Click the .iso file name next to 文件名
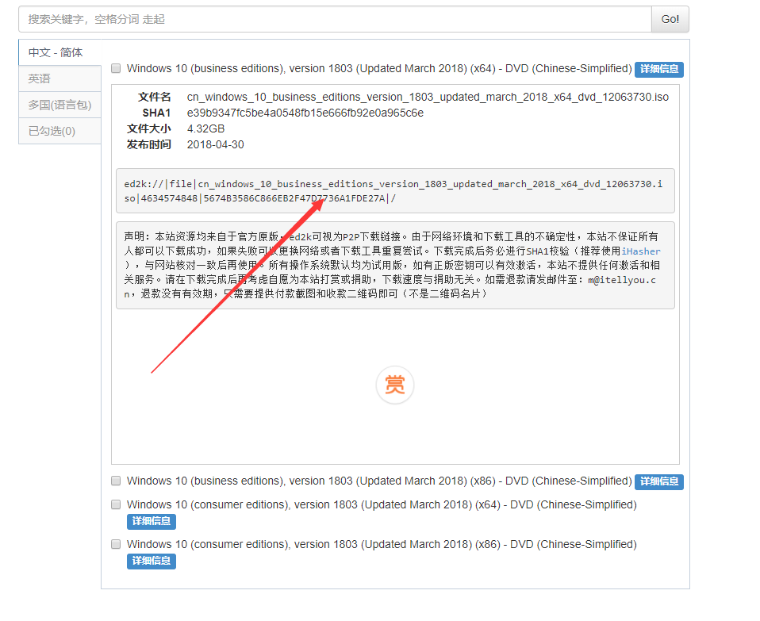Screen dimensions: 760x621 428,97
